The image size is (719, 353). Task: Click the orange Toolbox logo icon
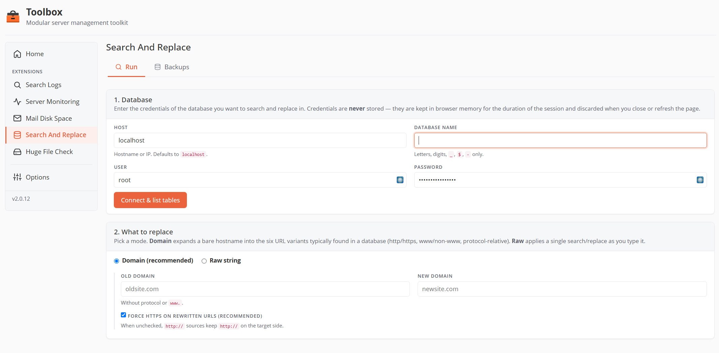13,16
